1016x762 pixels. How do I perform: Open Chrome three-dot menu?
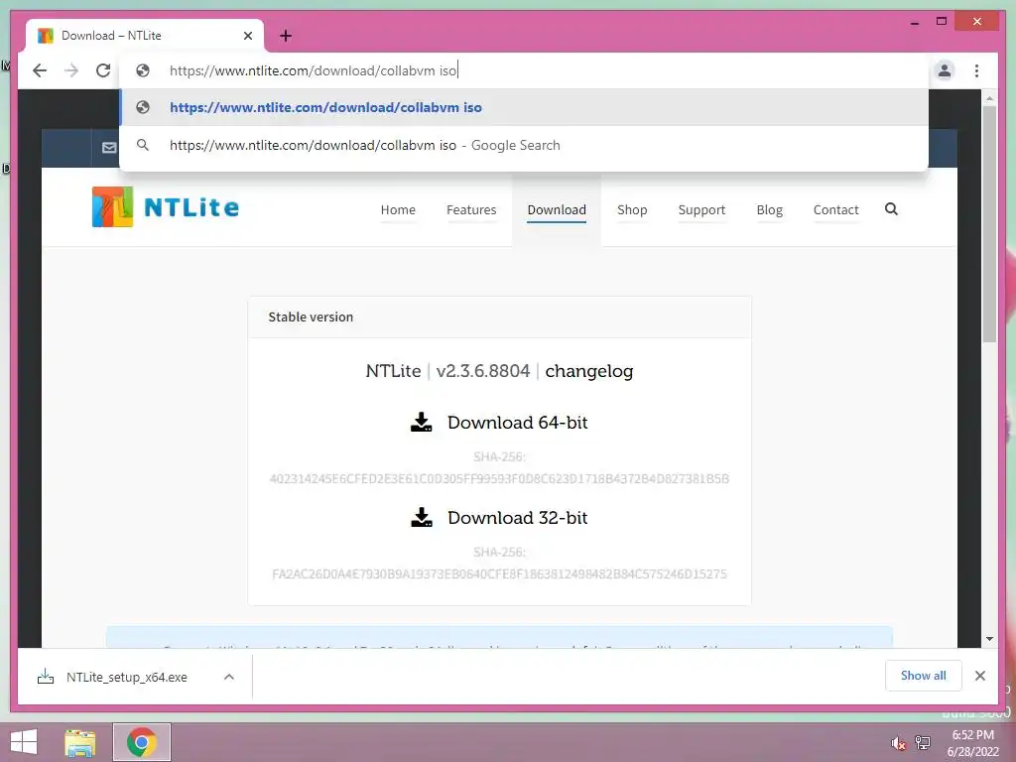pos(976,70)
